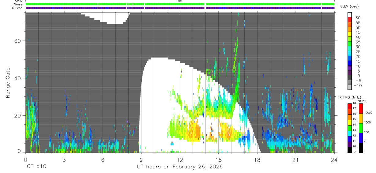Click the '45' label on the ELEV legend
This screenshot has width=376, height=173.
(358, 32)
